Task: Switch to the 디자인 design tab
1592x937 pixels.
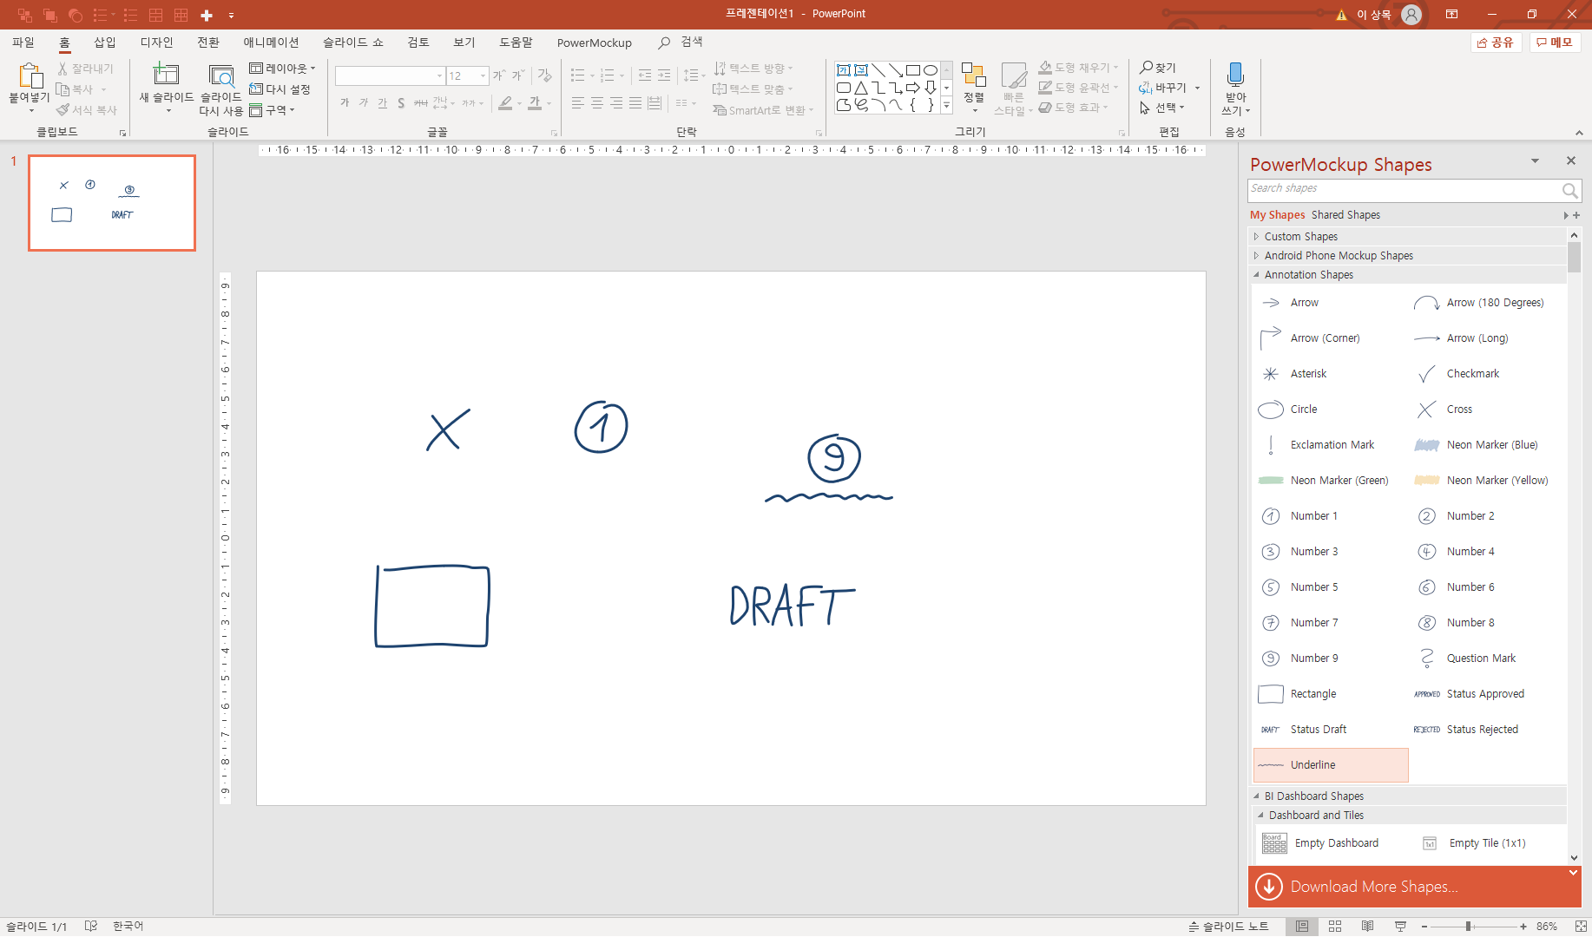Action: tap(156, 43)
